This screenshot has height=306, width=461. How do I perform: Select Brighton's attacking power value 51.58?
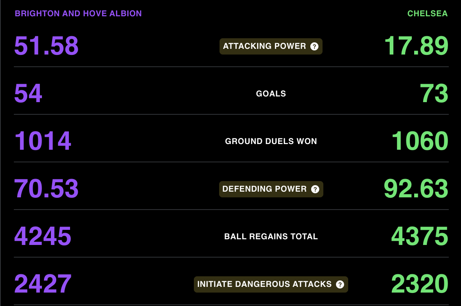(x=46, y=46)
